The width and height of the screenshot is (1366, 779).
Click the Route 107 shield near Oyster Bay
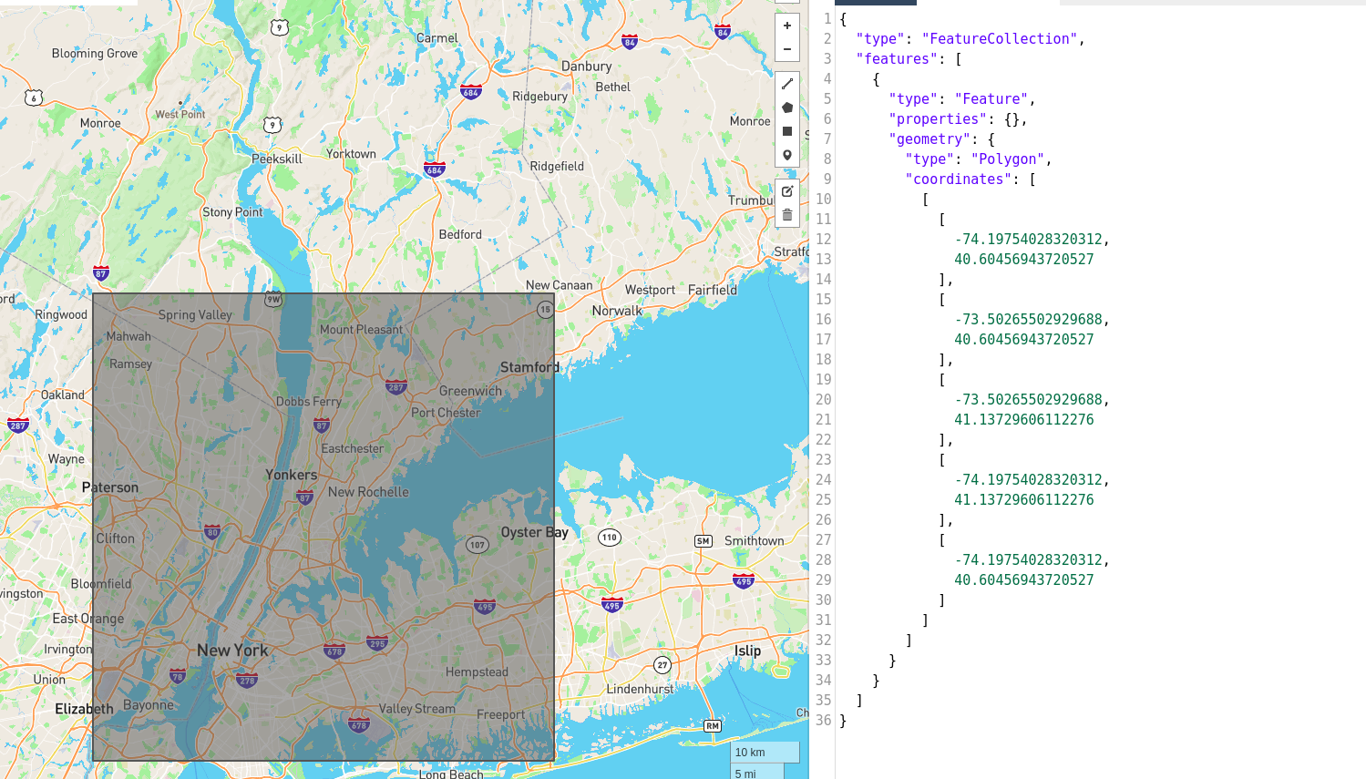coord(478,545)
